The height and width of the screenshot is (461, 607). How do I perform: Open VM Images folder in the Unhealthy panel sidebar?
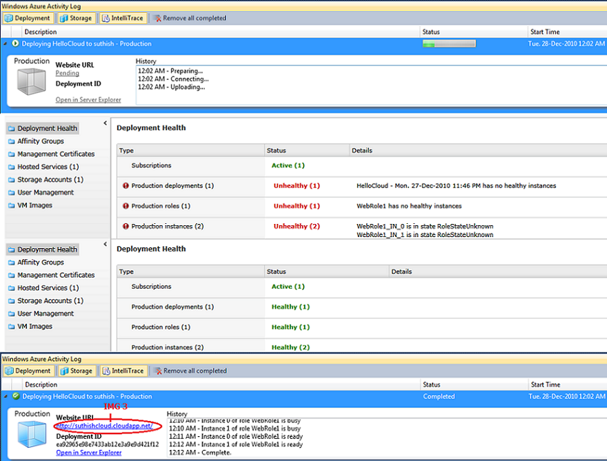30,205
